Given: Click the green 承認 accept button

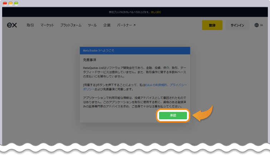Looking at the screenshot, I should pyautogui.click(x=173, y=115).
